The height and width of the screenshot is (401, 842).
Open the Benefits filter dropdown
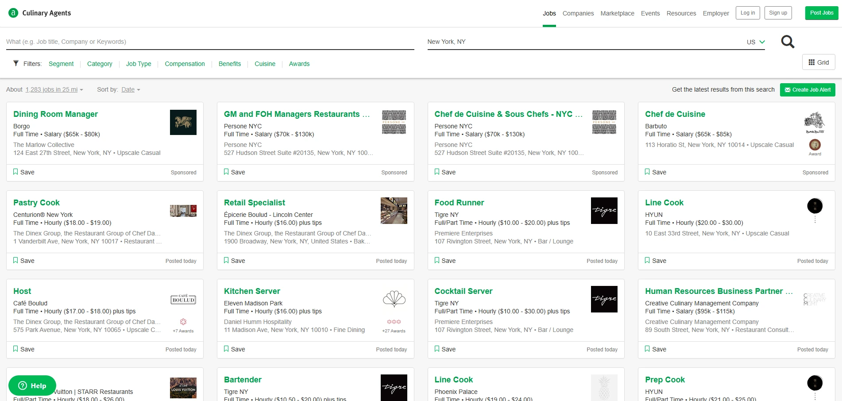tap(230, 64)
